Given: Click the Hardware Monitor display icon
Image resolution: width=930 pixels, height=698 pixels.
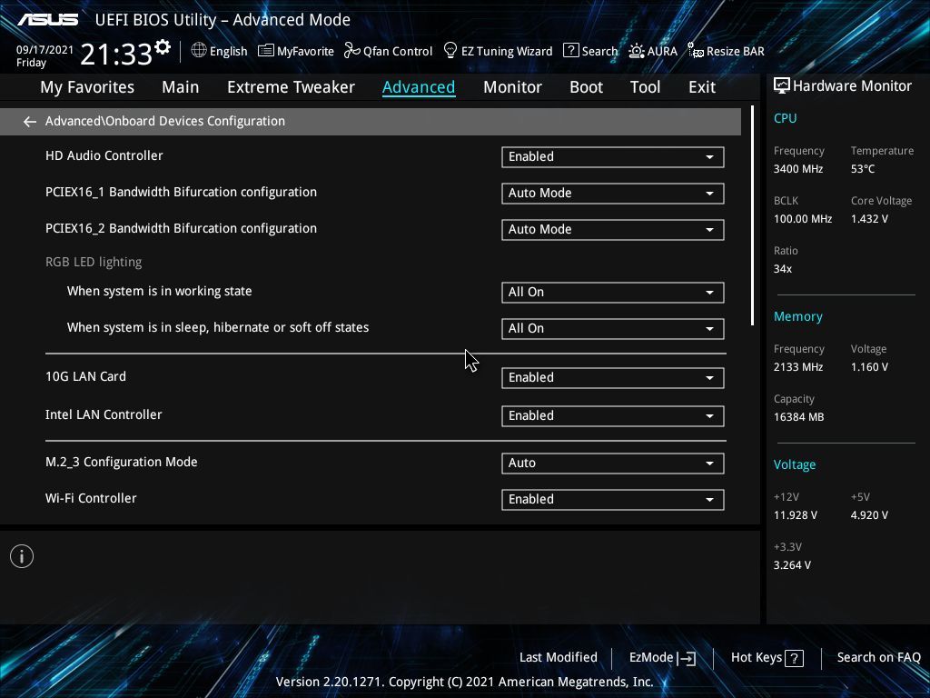Looking at the screenshot, I should pyautogui.click(x=782, y=86).
